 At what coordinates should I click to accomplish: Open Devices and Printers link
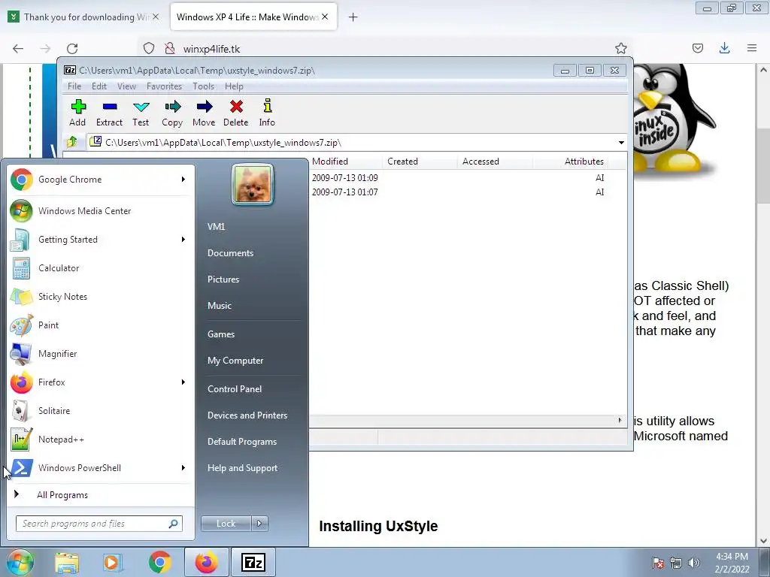(247, 415)
